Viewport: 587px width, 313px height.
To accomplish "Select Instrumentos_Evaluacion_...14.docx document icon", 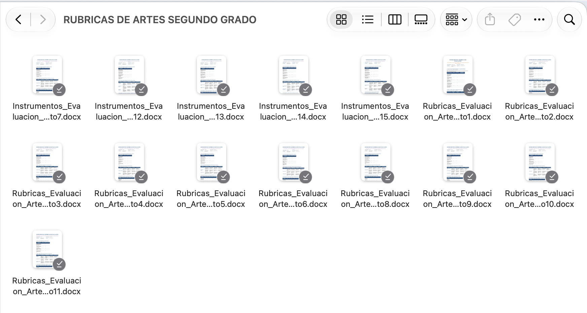I will coord(293,75).
